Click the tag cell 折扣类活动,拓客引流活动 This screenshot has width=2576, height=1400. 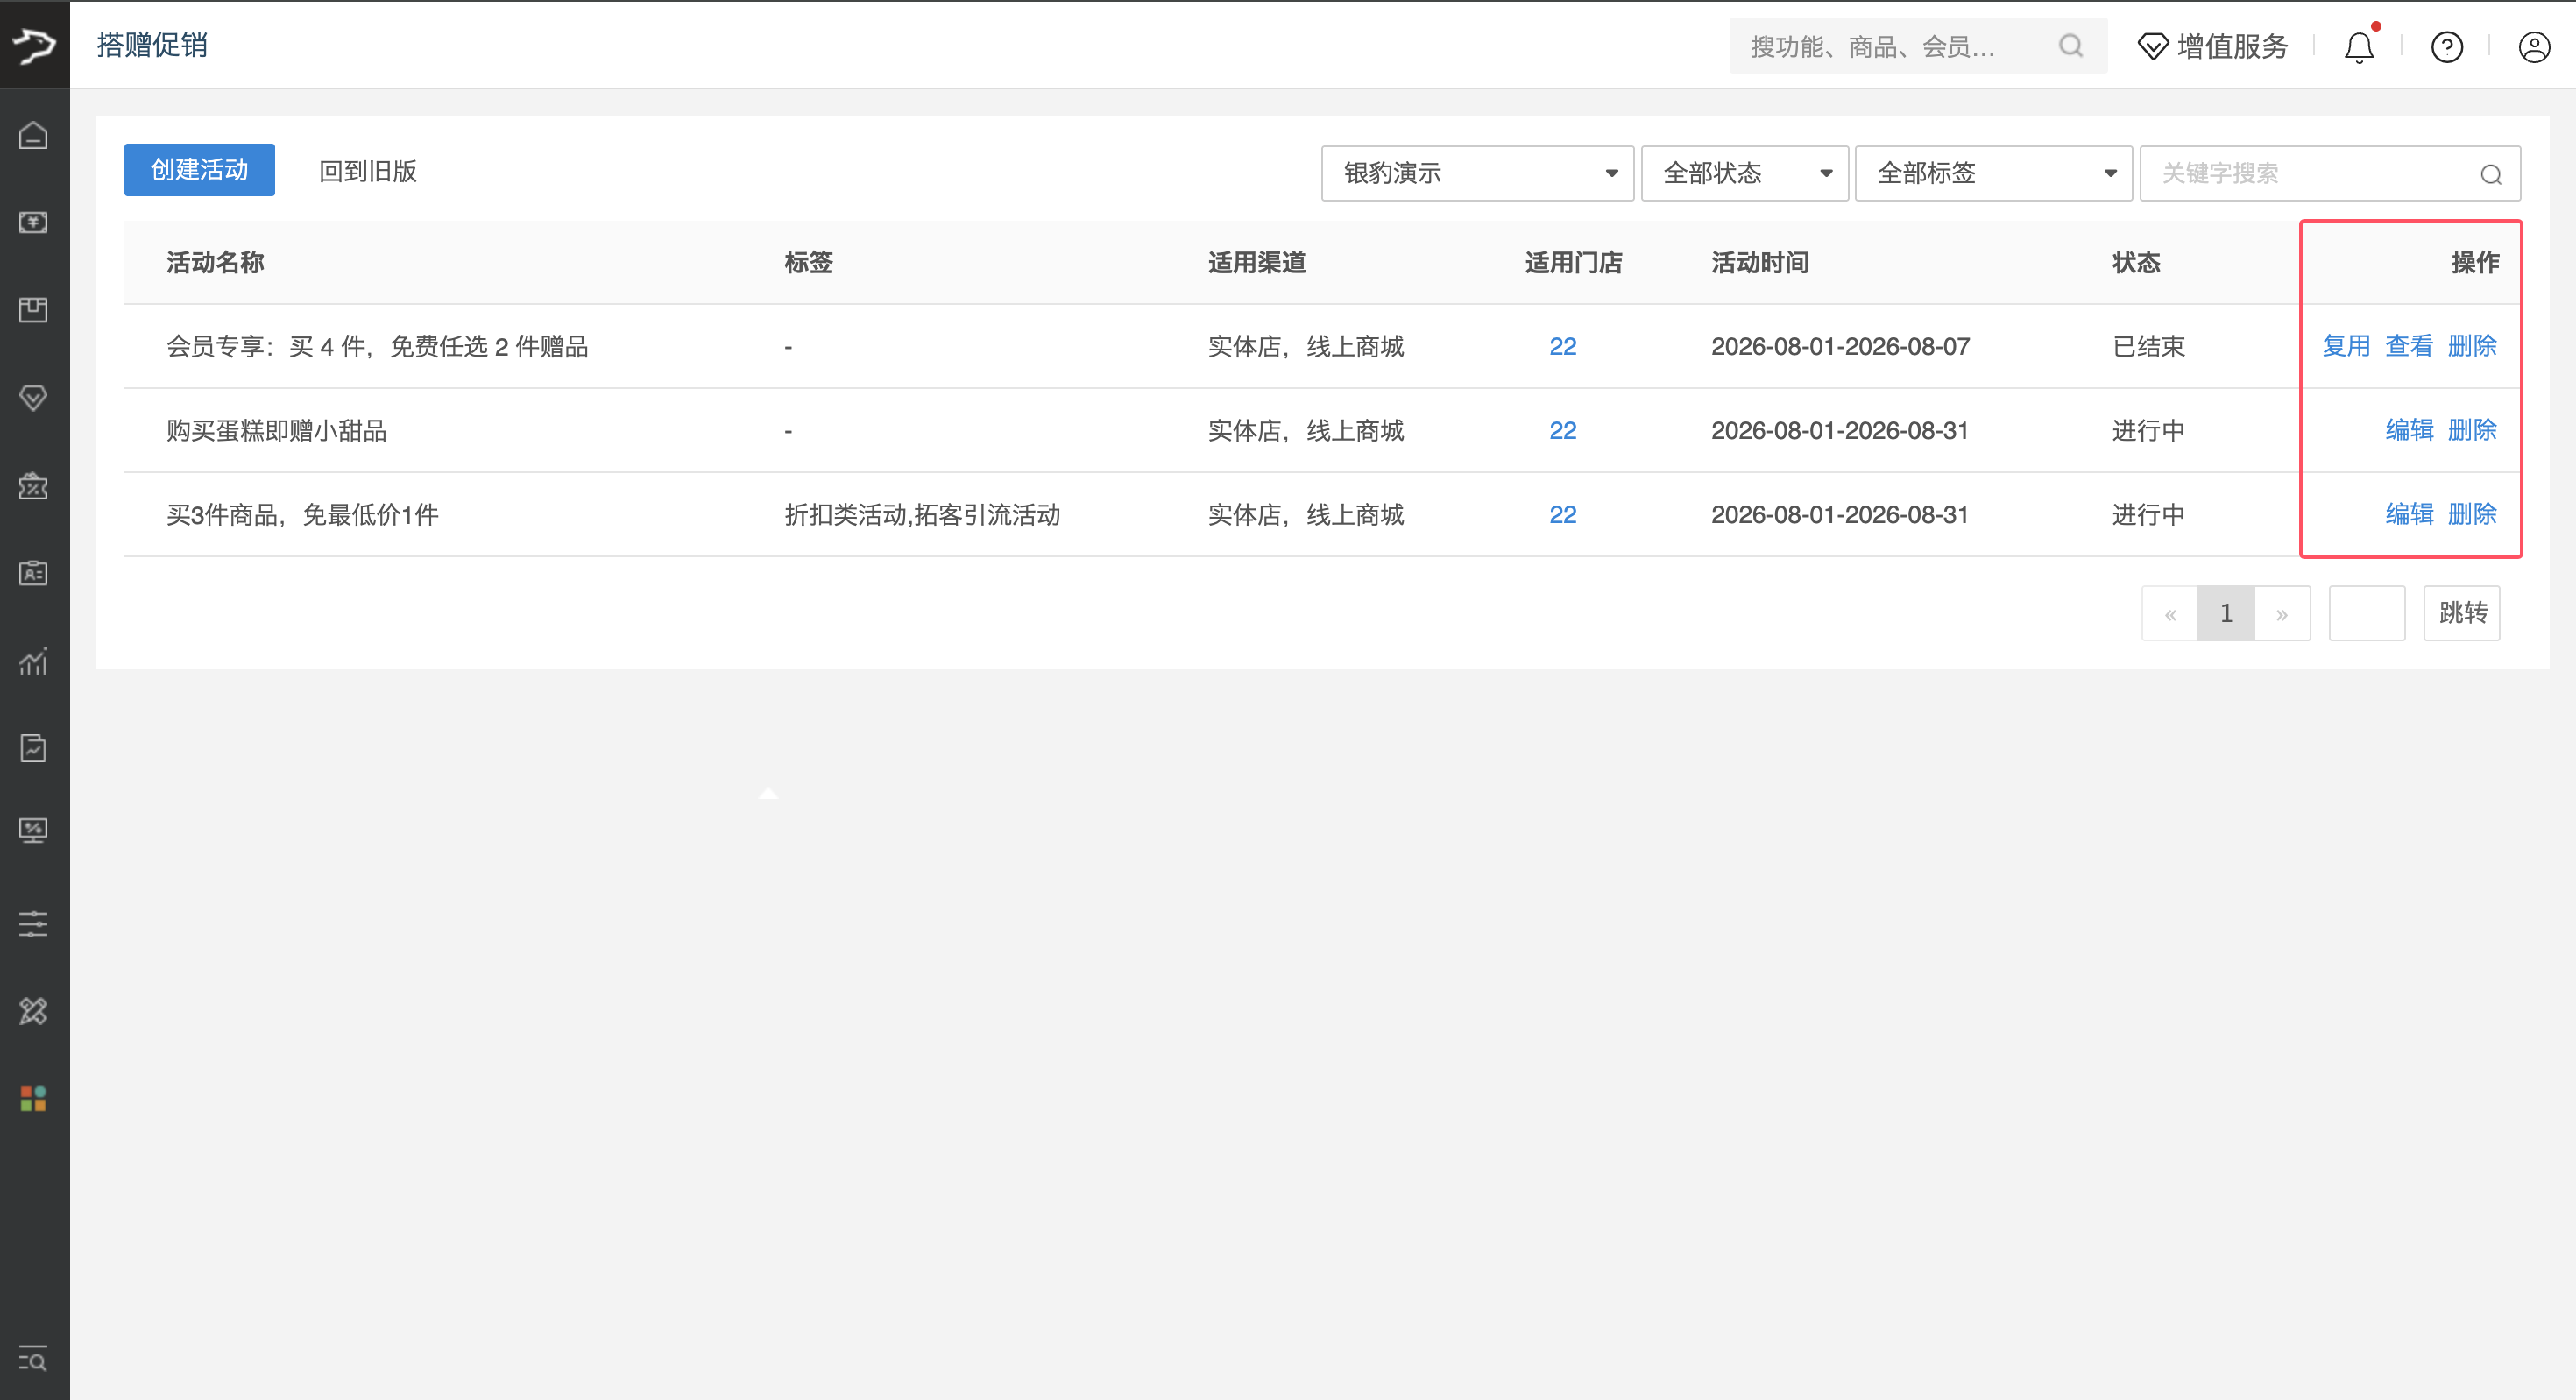922,514
